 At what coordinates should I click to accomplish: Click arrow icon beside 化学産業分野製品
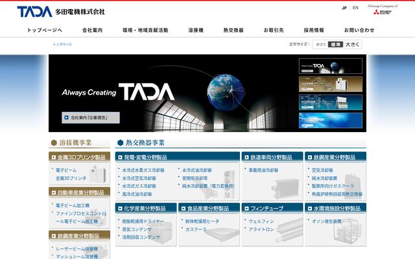point(120,208)
